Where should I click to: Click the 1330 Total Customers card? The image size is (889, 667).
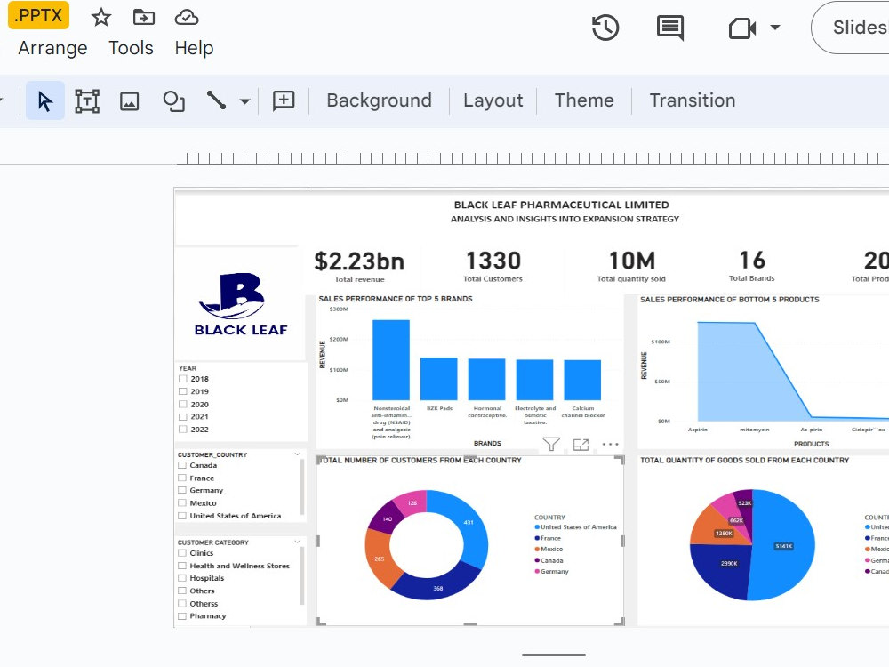(493, 266)
